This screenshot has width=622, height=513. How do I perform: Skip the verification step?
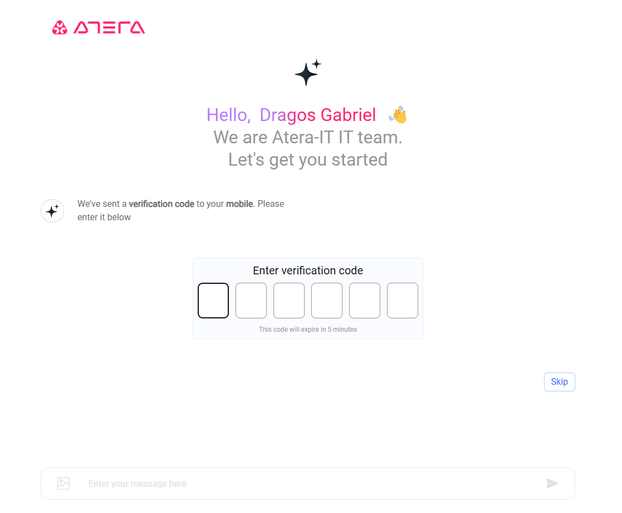tap(559, 382)
